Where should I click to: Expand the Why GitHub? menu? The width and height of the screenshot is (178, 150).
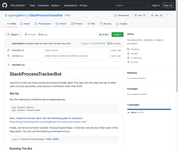[19, 5]
